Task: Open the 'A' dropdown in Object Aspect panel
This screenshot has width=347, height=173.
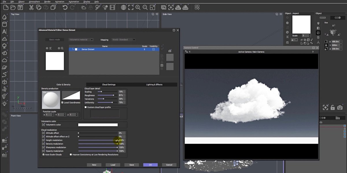Action: pyautogui.click(x=294, y=40)
